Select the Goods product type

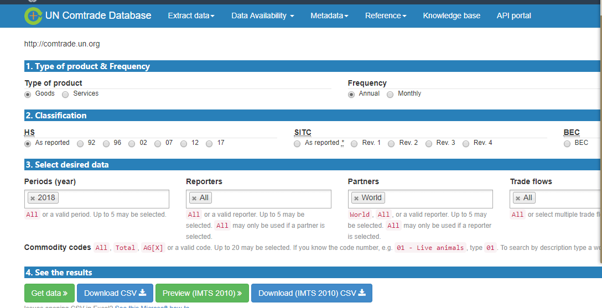[28, 95]
